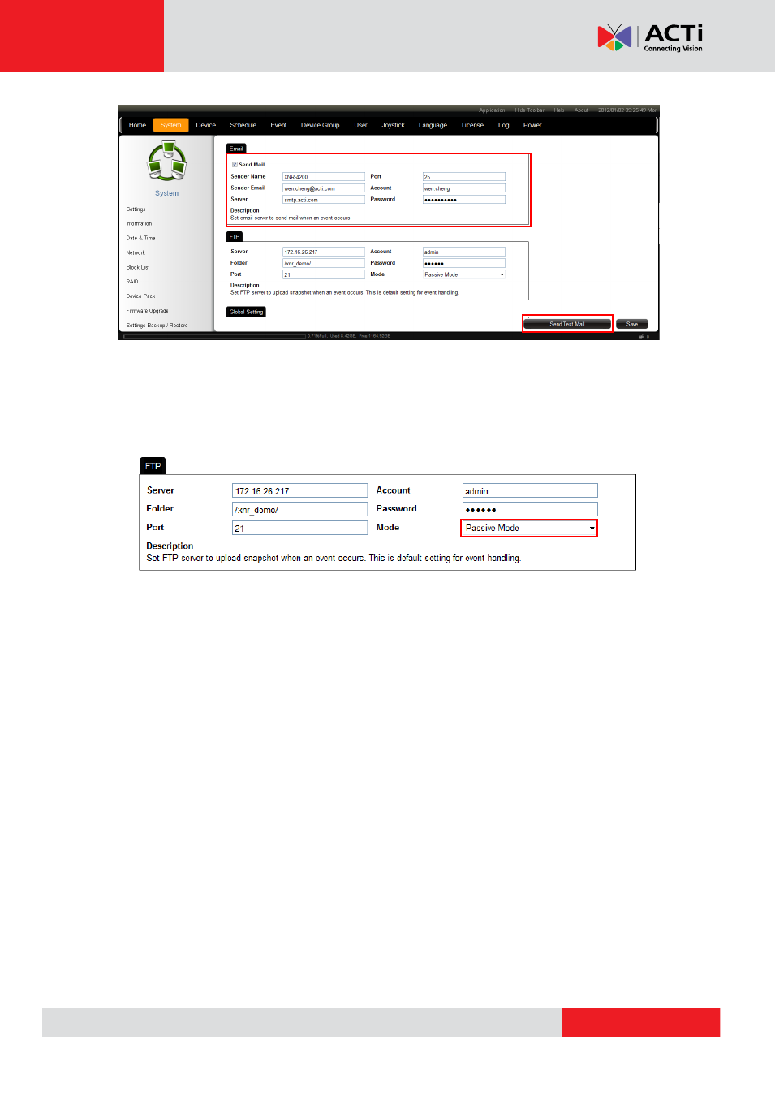This screenshot has height=1096, width=775.
Task: Open Network in the sidebar
Action: [136, 253]
